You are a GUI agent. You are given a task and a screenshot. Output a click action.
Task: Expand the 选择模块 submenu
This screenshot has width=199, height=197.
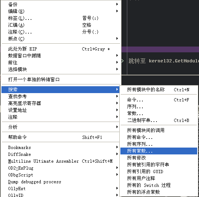coord(61,69)
